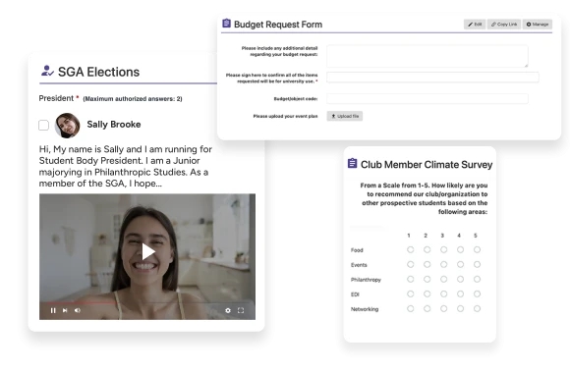This screenshot has height=373, width=570.
Task: Skip to next with the video player icon
Action: coord(65,310)
